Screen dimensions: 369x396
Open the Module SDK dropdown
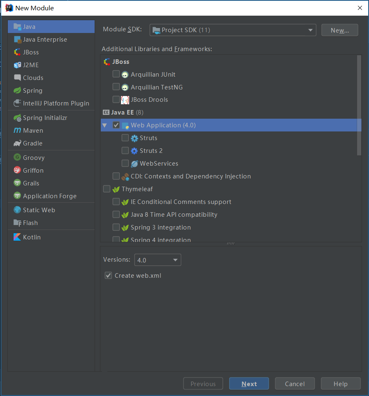pos(233,30)
